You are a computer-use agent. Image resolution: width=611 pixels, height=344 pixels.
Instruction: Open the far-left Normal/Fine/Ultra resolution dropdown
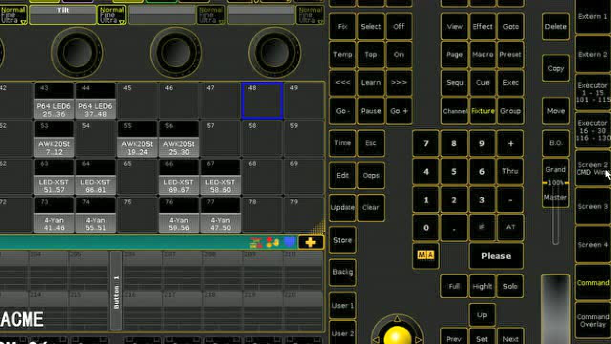pyautogui.click(x=13, y=15)
